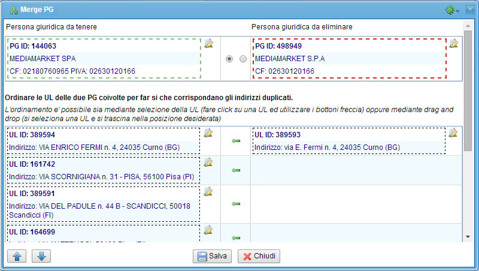
Task: Select UL ID 389593 via E. Fermi
Action: [x=349, y=141]
